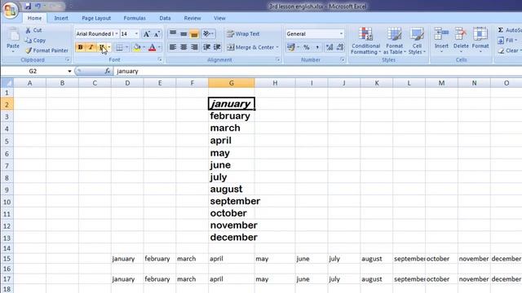Image resolution: width=522 pixels, height=293 pixels.
Task: Apply Accounting Number Format
Action: [290, 47]
